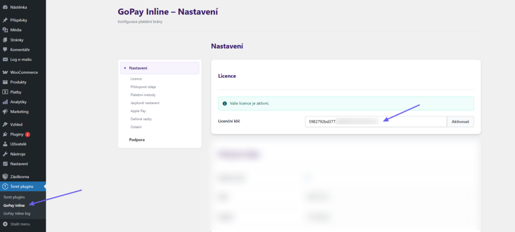
Task: Click the Uživatelé person icon
Action: [5, 144]
